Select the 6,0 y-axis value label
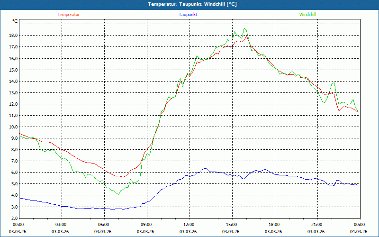Viewport: 379px width, 237px height. (x=14, y=173)
